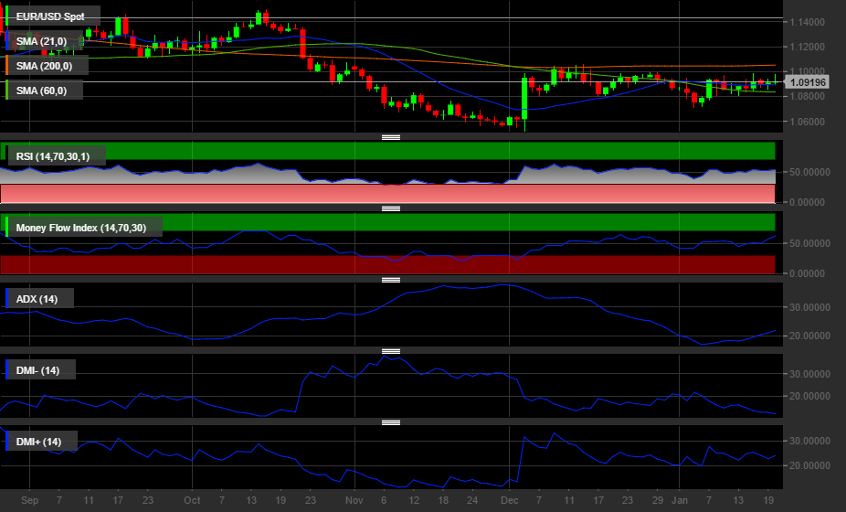Click the current price tag 1.09196
The image size is (846, 512).
[x=809, y=82]
